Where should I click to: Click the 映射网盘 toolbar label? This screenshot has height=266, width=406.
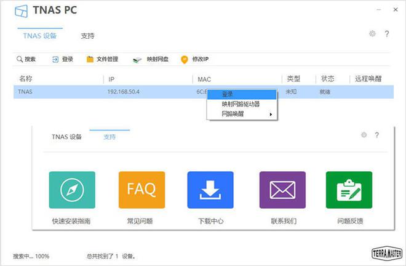(157, 59)
